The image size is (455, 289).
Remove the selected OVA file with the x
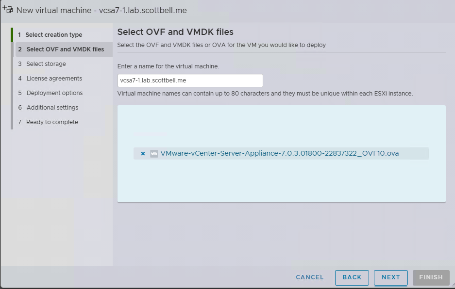(x=143, y=154)
